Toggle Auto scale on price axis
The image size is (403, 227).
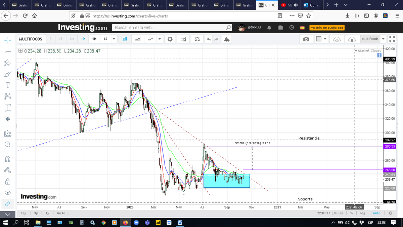click(376, 213)
